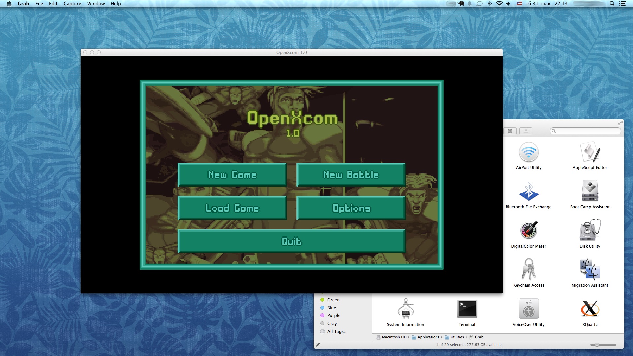633x356 pixels.
Task: Open the Capture menu
Action: tap(72, 4)
